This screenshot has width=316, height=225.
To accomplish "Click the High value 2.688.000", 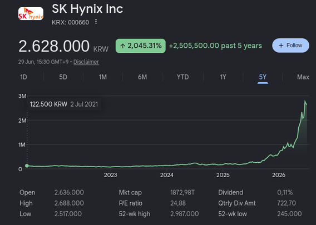I will tap(69, 203).
